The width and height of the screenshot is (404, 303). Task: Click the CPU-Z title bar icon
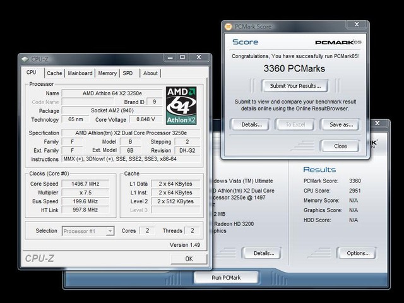[25, 59]
